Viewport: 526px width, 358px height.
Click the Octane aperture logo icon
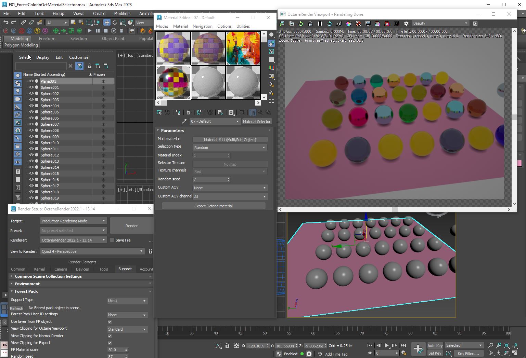point(406,24)
